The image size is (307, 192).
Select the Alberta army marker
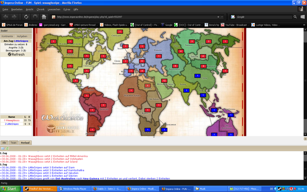pos(70,51)
